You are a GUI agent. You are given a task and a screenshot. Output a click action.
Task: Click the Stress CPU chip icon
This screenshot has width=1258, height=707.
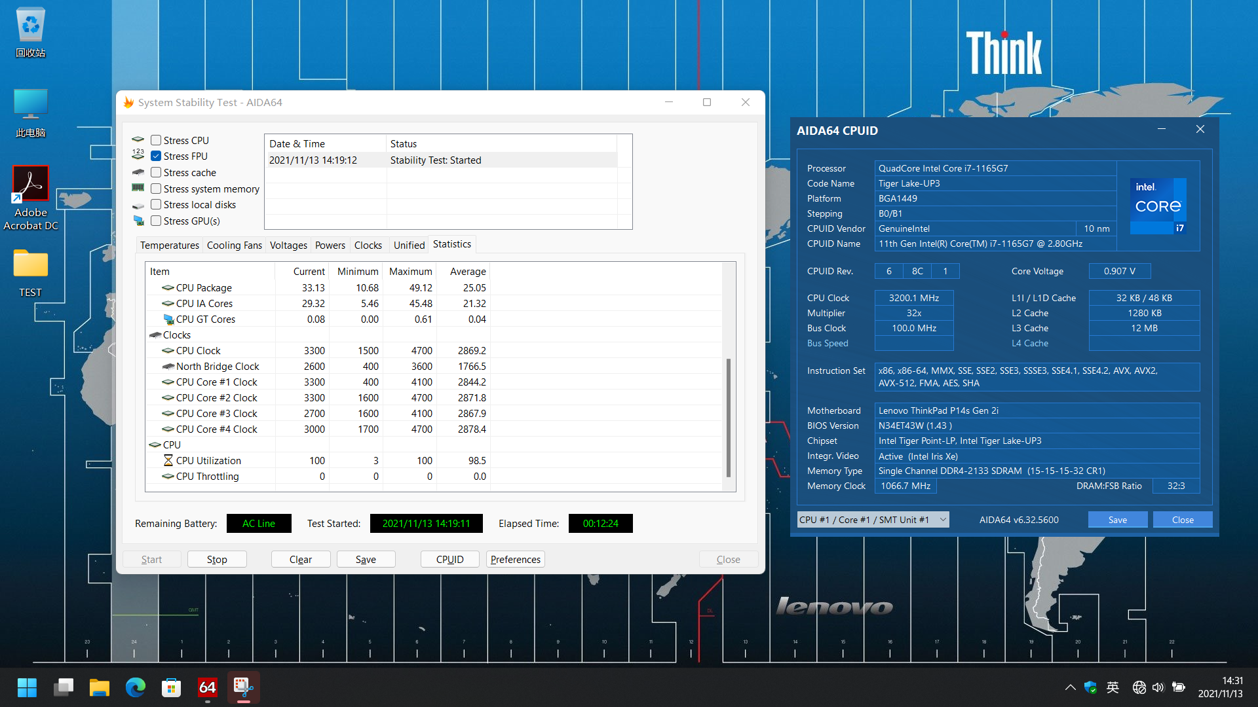click(x=138, y=140)
